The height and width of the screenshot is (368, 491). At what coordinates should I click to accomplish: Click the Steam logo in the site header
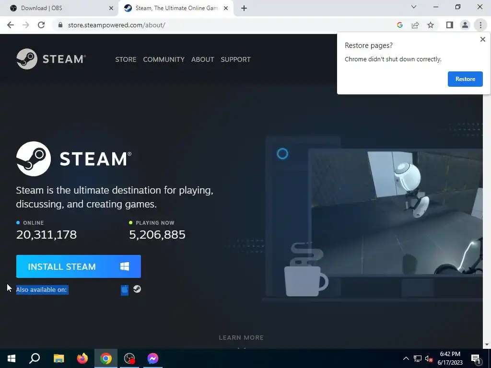(51, 59)
